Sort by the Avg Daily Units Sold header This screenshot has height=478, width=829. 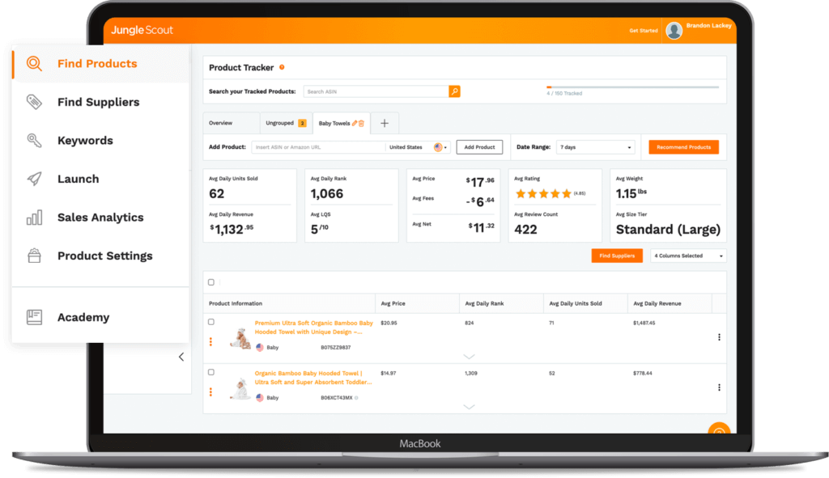point(576,303)
